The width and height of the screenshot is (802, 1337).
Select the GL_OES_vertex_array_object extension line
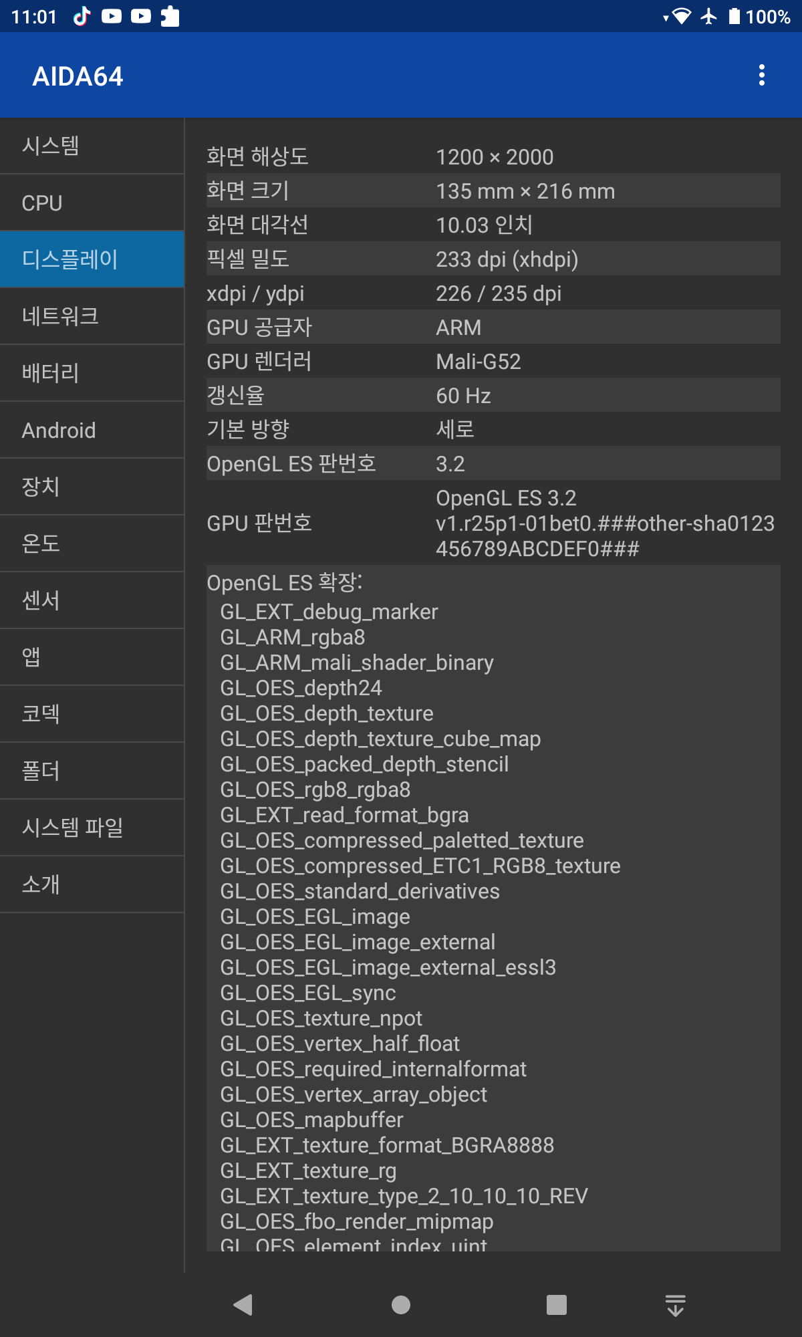tap(354, 1094)
